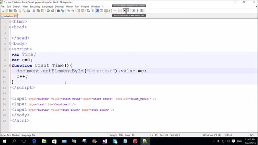Toggle the Show indent guide icon
The width and height of the screenshot is (258, 145).
(x=97, y=11)
